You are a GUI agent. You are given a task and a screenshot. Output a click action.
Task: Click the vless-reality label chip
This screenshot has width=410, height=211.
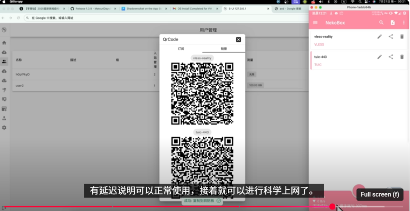click(202, 58)
